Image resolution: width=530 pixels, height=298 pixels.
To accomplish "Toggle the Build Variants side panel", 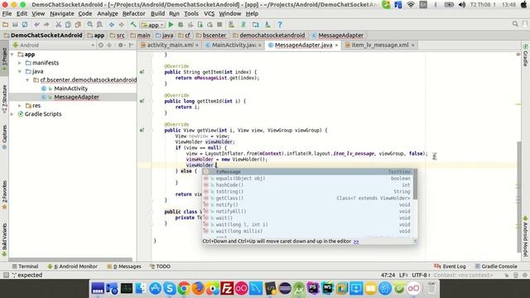I will (4, 239).
